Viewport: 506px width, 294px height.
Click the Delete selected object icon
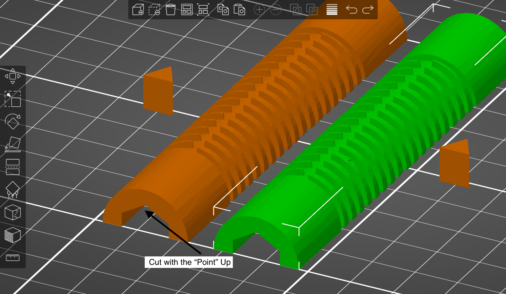pos(154,9)
